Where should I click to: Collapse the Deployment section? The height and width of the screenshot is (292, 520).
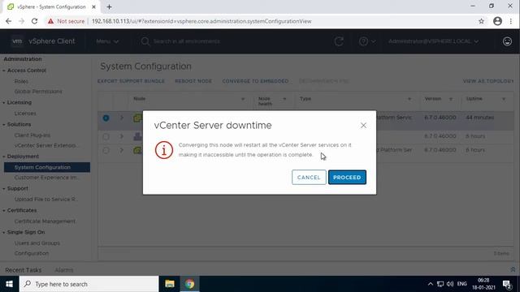point(4,157)
